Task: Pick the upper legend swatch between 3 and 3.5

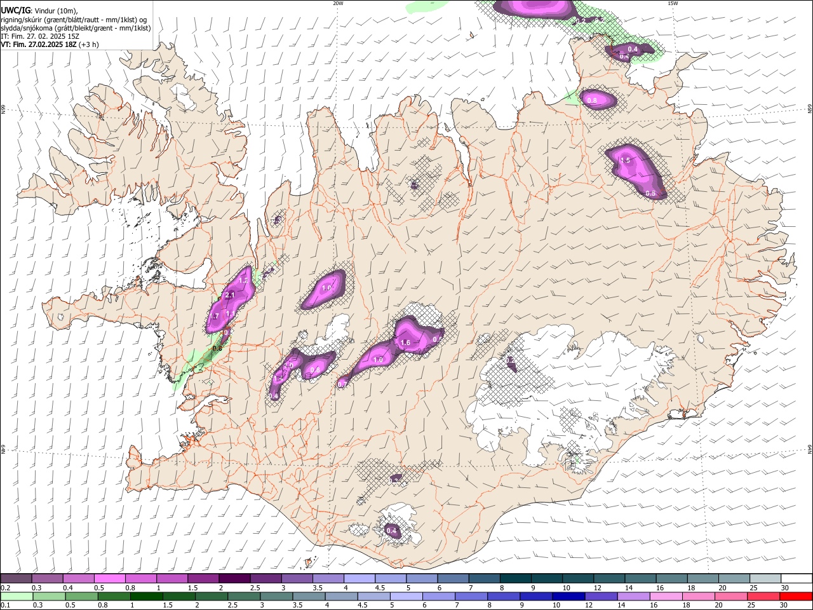Action: (x=297, y=578)
